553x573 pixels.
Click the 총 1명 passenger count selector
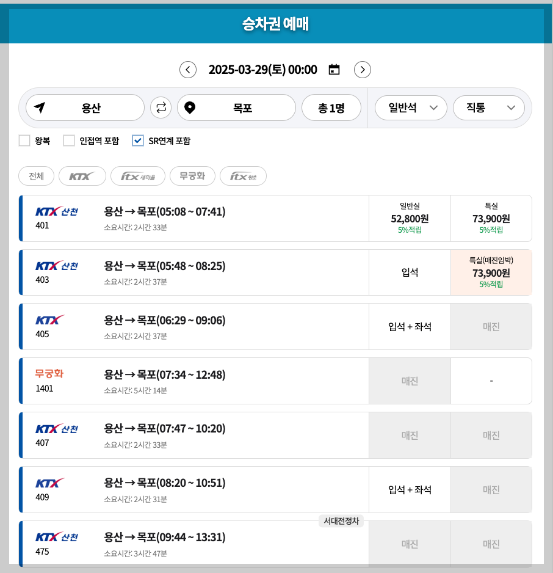331,108
